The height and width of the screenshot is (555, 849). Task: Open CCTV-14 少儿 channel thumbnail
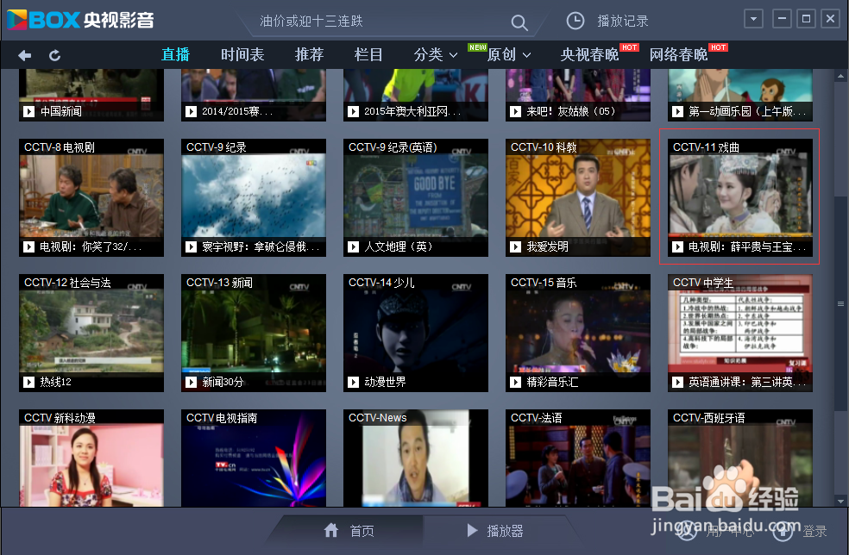[416, 333]
